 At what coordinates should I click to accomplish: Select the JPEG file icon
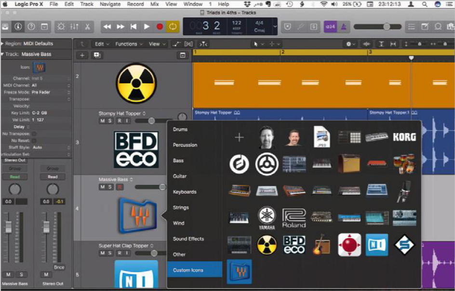click(321, 137)
